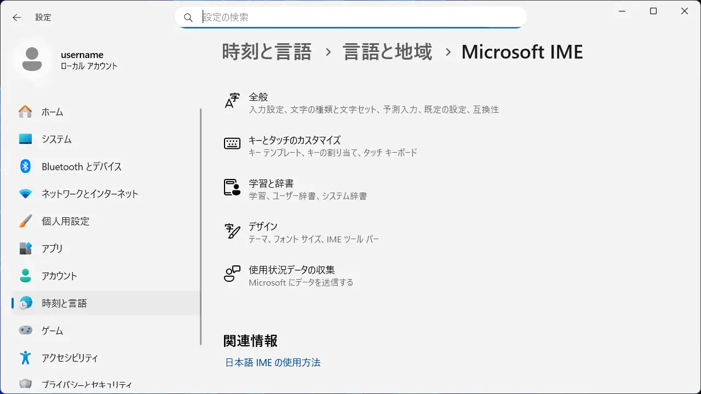The image size is (701, 394).
Task: Navigate to 言語と地域 breadcrumb
Action: 387,52
